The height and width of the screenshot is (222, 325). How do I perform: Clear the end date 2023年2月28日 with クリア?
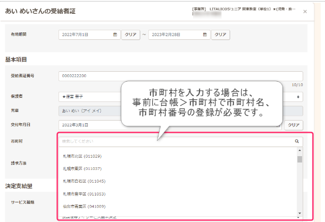tap(221, 35)
